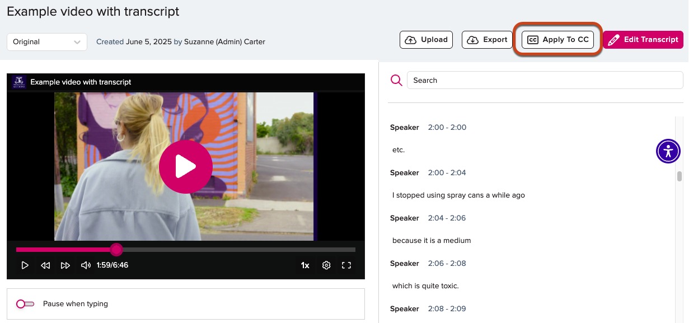The image size is (698, 323).
Task: Select line "which is quite toxic."
Action: tap(425, 286)
